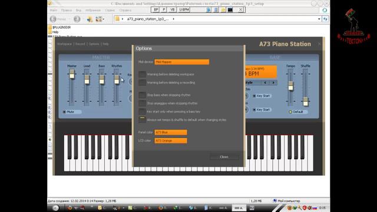Click the Firefox icon in taskbar quick launch
This screenshot has height=212, width=377.
[70, 208]
